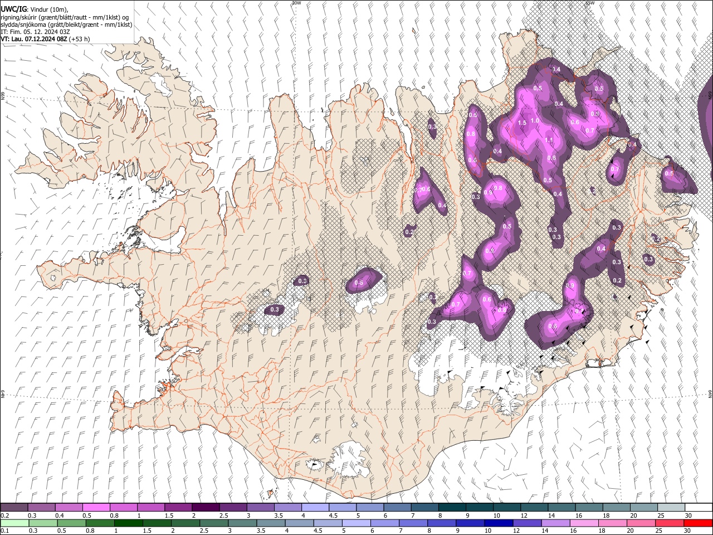This screenshot has height=535, width=713.
Task: Click the upper-row swatch between 3 and 3.5
Action: click(260, 507)
